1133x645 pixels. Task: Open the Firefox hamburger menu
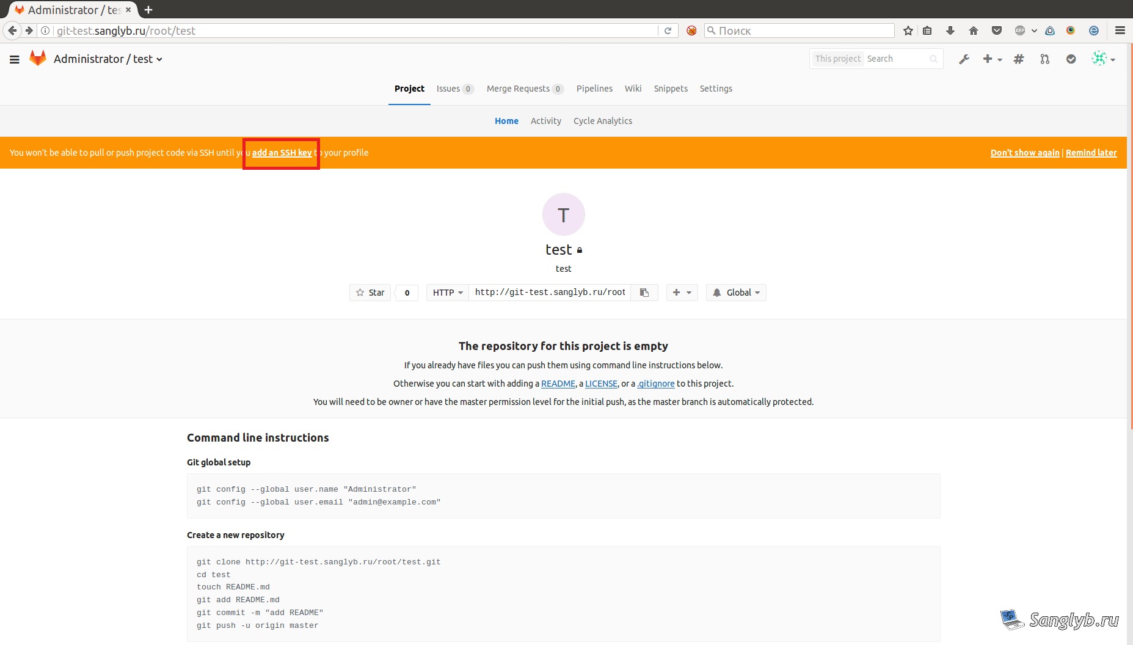coord(1120,31)
